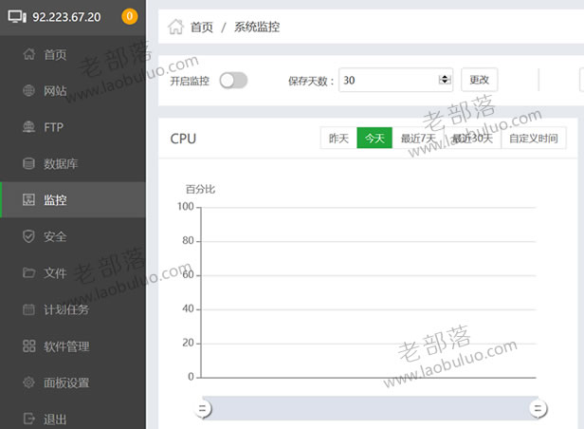584x429 pixels.
Task: Click the 文件 folder icon in sidebar
Action: [x=28, y=272]
